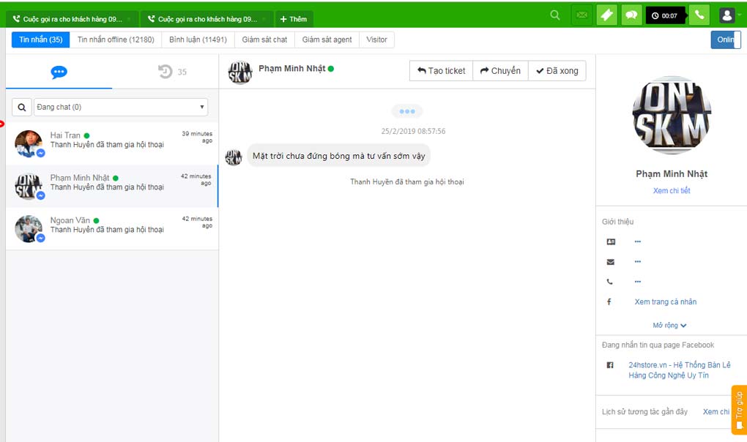
Task: Switch to 'Bình luận (11491)' tab
Action: pyautogui.click(x=198, y=40)
